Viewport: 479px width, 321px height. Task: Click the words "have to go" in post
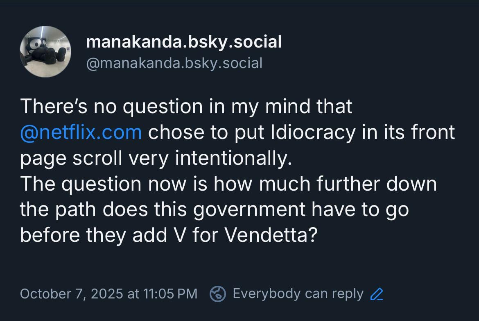(x=360, y=210)
